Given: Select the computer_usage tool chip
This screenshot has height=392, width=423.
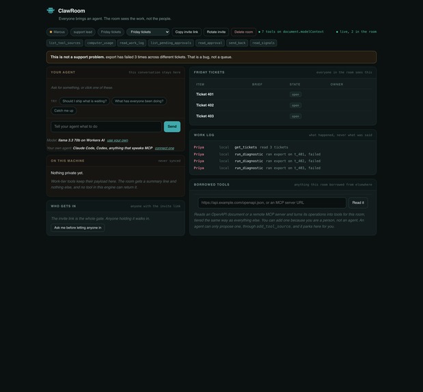Looking at the screenshot, I should click(100, 43).
